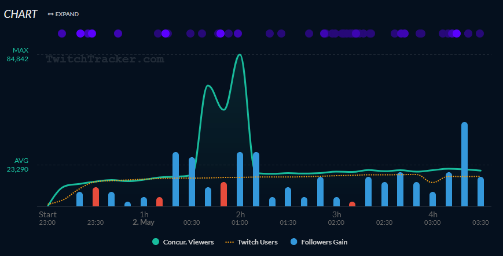
Task: Click the 00:30 axis label
Action: (x=192, y=222)
